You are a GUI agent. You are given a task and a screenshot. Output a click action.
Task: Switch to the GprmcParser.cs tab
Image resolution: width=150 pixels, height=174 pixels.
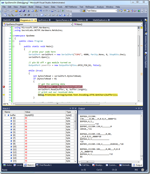coord(64,20)
